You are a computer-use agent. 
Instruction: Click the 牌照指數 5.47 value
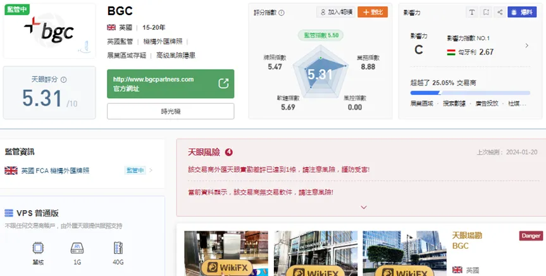[275, 66]
